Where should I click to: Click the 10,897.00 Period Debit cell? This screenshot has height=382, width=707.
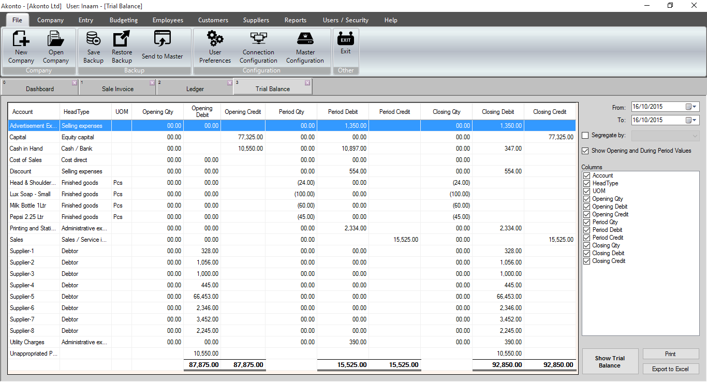[x=343, y=149]
